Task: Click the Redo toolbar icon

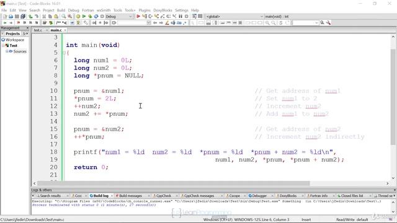Action: pyautogui.click(x=37, y=17)
